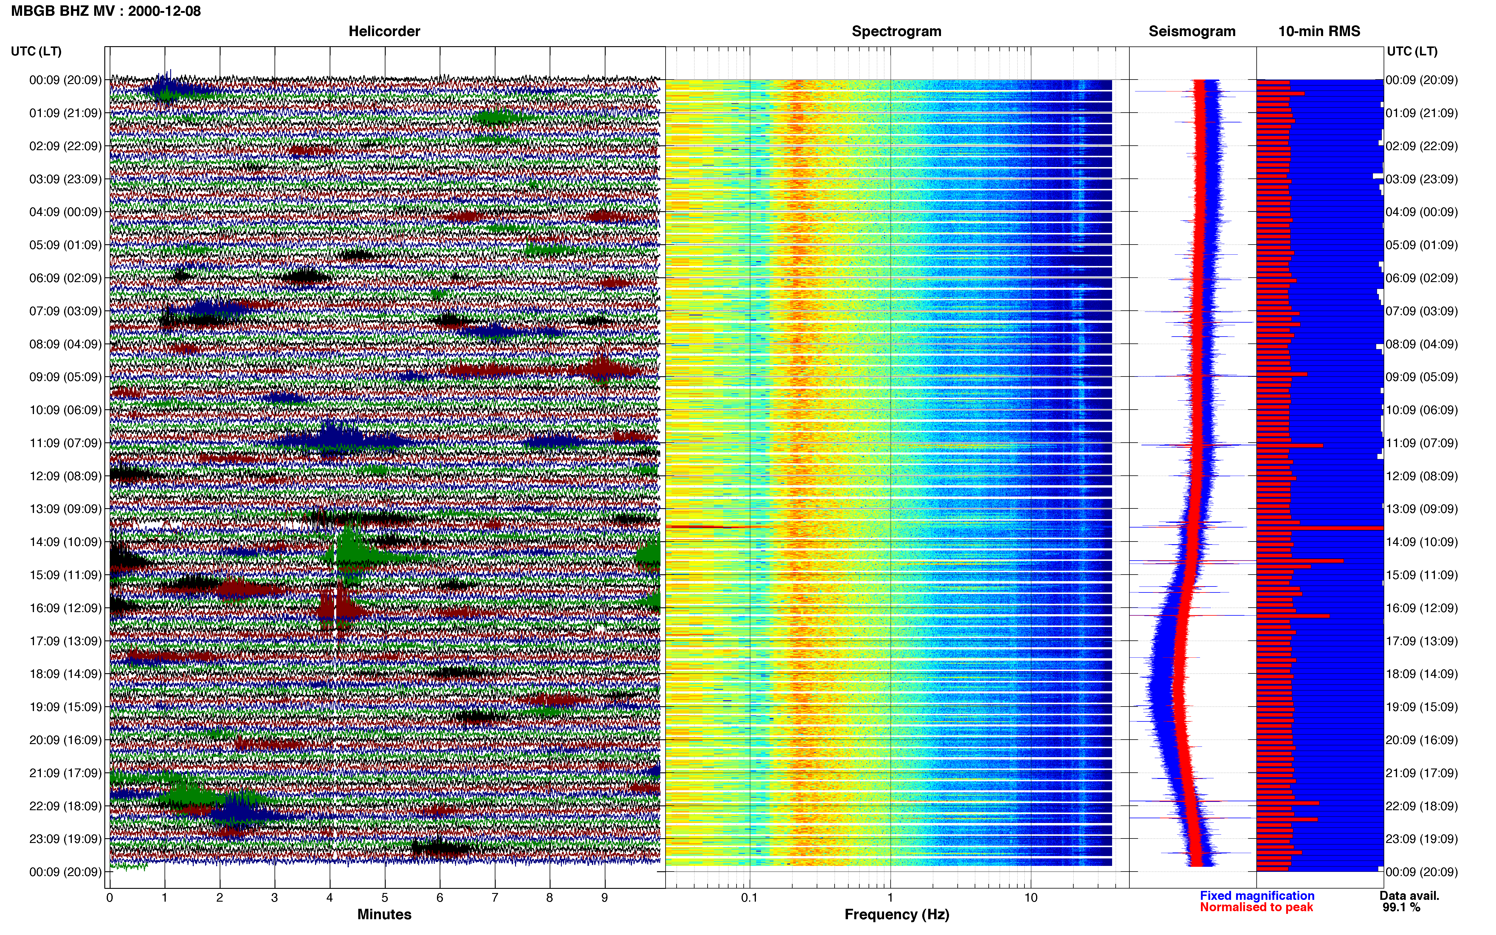The height and width of the screenshot is (935, 1496).
Task: Click left time label 07:09 (03:09)
Action: point(65,311)
